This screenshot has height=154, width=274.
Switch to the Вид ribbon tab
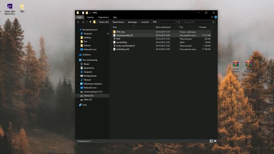(x=115, y=17)
